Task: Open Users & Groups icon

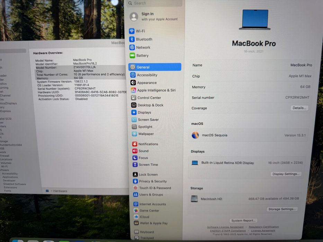Action: click(x=136, y=194)
